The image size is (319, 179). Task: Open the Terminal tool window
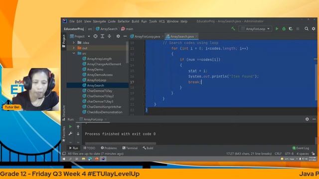[x=130, y=148]
